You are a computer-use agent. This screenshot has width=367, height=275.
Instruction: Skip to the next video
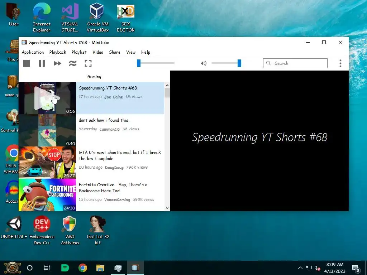57,63
